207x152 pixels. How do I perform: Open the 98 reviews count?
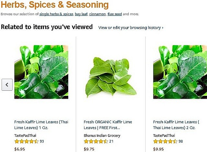click(x=180, y=141)
